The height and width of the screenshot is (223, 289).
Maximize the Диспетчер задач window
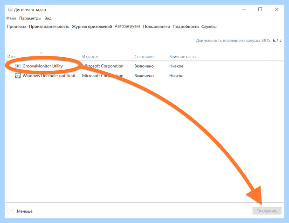coord(260,9)
